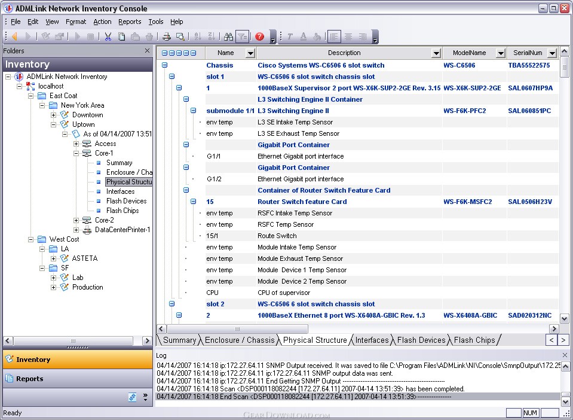Screen dimensions: 573x420
Task: Click the scissors Cut icon
Action: pos(108,36)
